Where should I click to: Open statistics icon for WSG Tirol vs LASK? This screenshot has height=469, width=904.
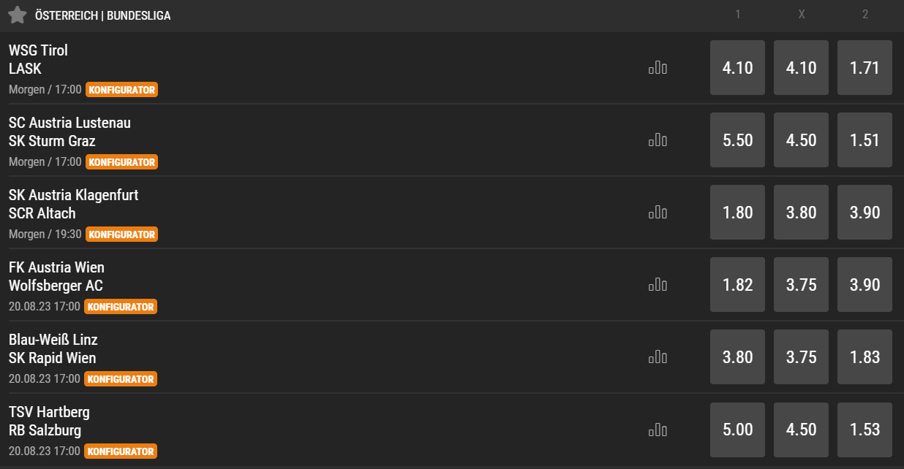(x=658, y=68)
